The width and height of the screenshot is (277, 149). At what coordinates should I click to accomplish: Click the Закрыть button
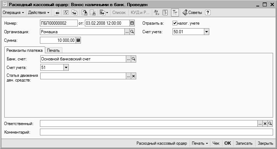266,143
